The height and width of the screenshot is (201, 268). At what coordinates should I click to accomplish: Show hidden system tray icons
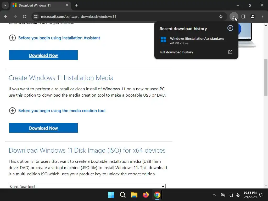pos(214,195)
